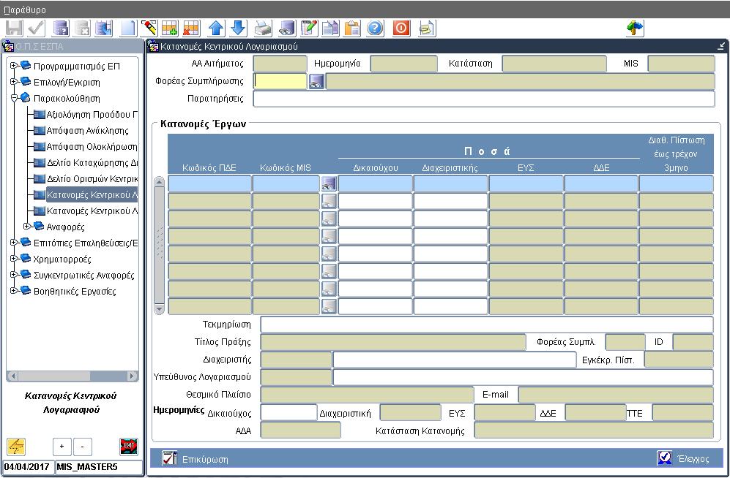Screen dimensions: 730x478
Task: Click the red power exit toolbar icon
Action: pyautogui.click(x=401, y=29)
